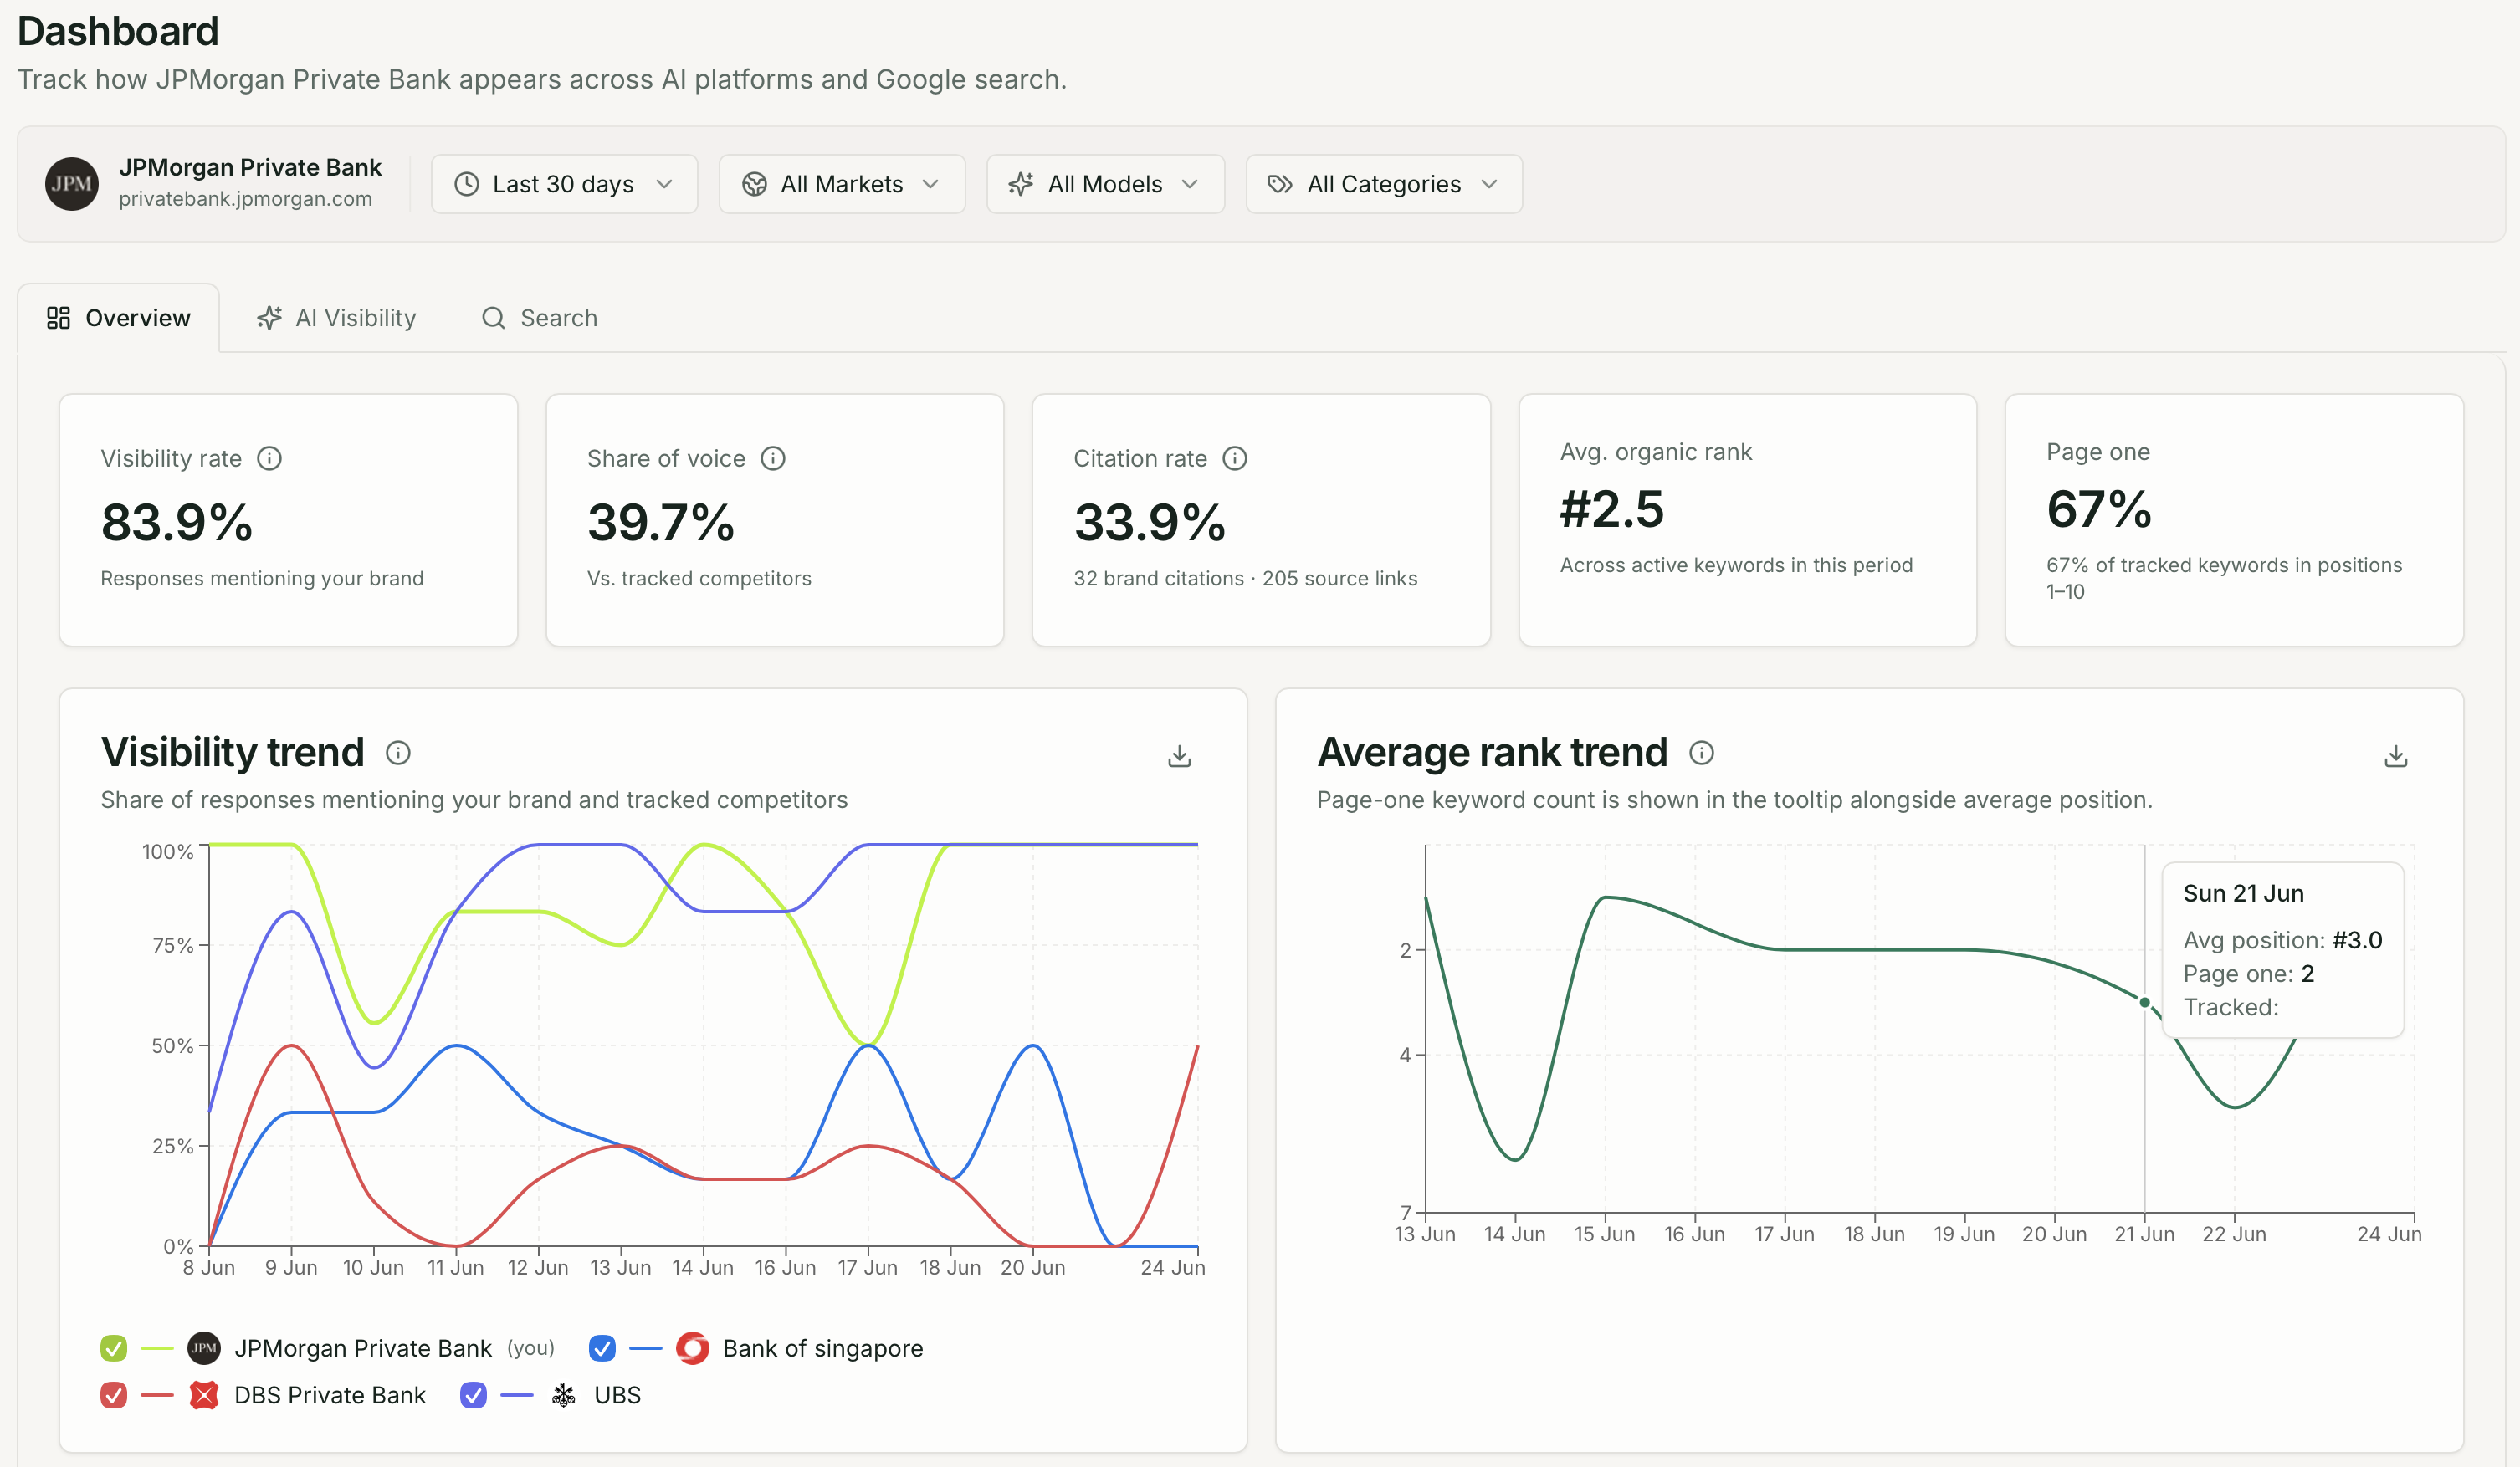Click the 21 Jun data point on rank chart

click(x=2144, y=1002)
